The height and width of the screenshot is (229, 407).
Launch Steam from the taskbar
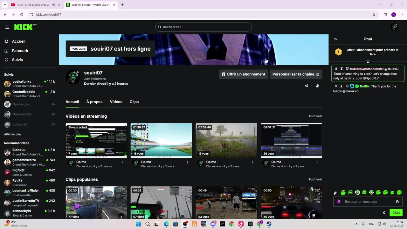point(269,224)
